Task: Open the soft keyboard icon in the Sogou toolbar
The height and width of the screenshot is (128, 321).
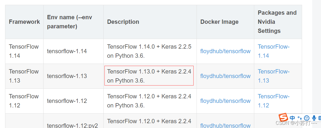Action: (x=320, y=118)
